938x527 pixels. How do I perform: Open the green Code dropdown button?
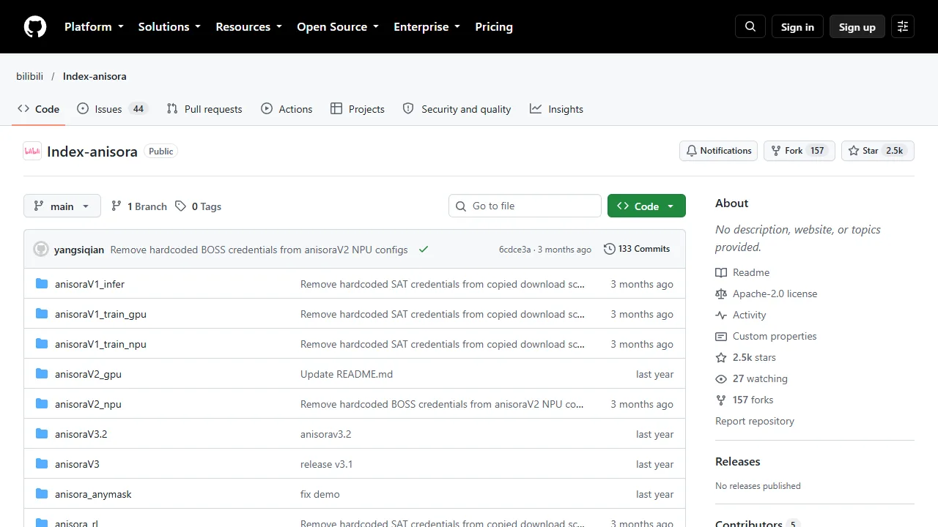pyautogui.click(x=646, y=206)
